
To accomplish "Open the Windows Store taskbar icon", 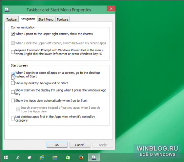I will (68, 157).
